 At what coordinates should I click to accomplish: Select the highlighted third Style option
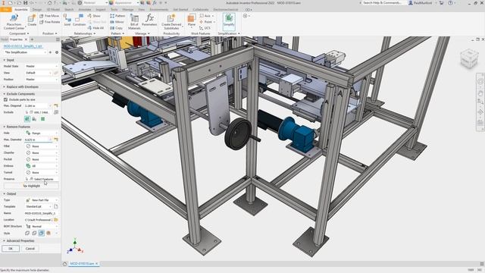42,233
